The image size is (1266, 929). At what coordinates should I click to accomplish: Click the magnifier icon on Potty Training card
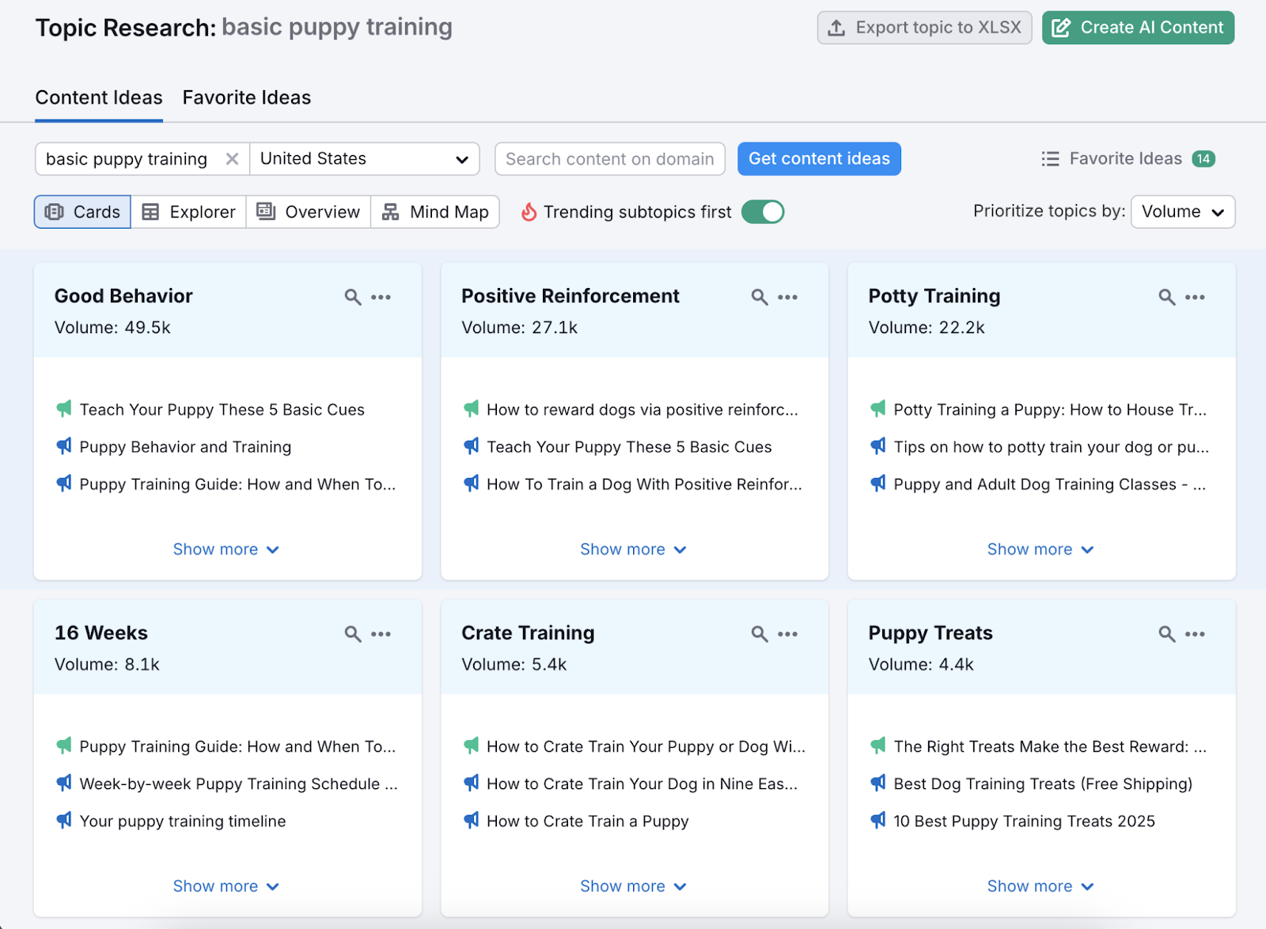[1166, 297]
